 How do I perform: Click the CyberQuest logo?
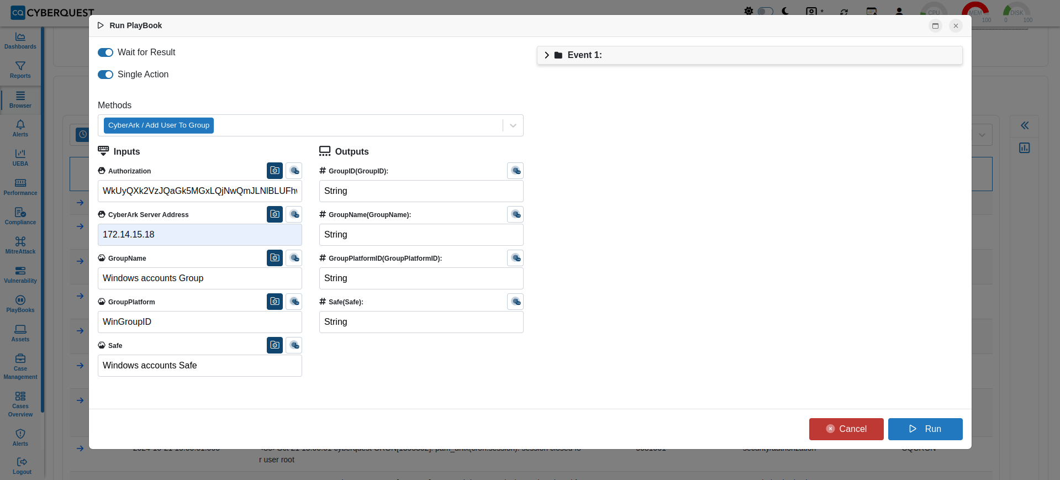pos(52,12)
